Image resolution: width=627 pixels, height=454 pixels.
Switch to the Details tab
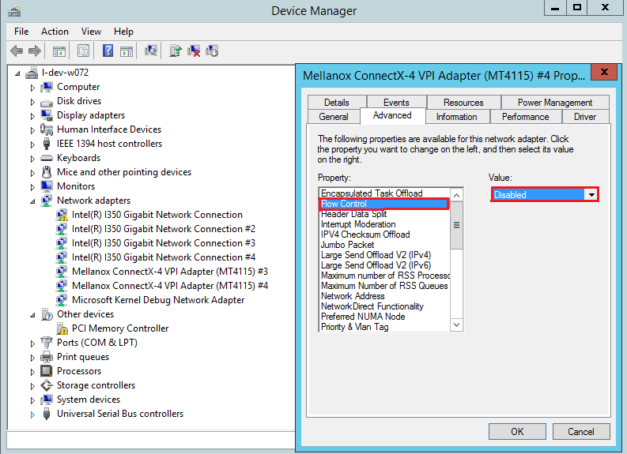[337, 102]
